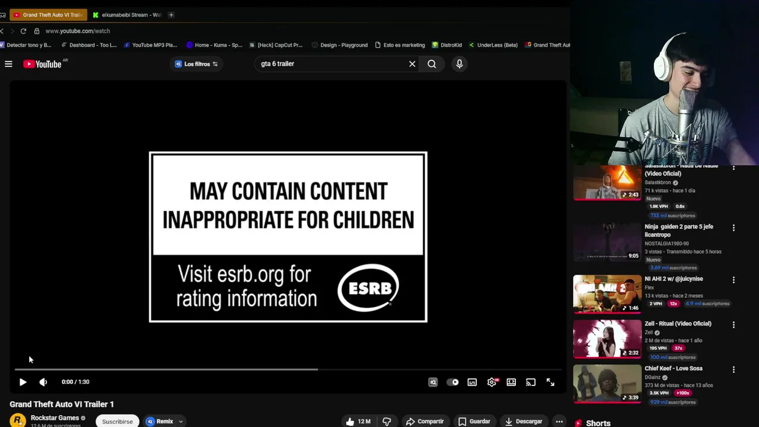The height and width of the screenshot is (427, 759).
Task: Toggle the autoplay switch in player
Action: [452, 383]
